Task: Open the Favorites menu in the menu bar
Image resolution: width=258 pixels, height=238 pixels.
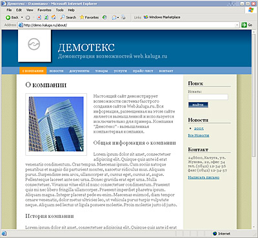Action: coord(45,10)
